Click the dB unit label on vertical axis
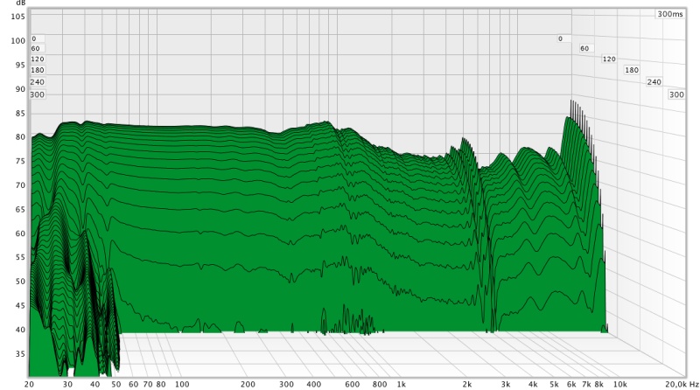 click(x=21, y=3)
